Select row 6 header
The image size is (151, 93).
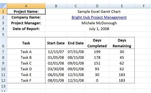tap(4, 43)
